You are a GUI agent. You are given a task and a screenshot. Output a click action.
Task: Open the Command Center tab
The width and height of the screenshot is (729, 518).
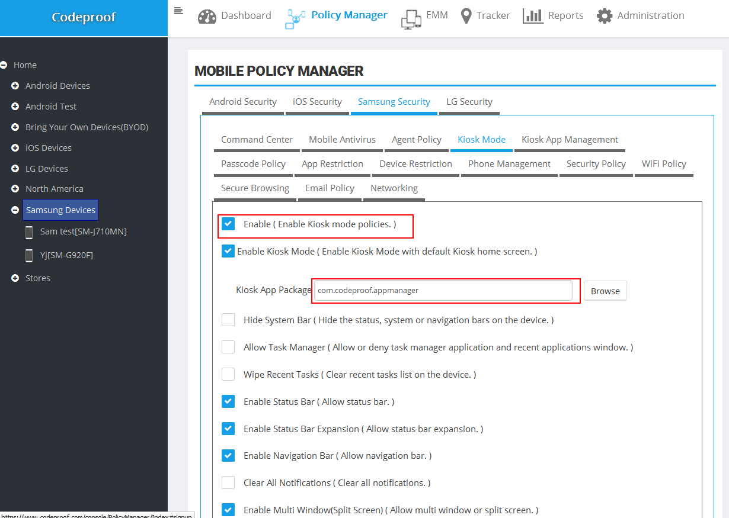coord(257,140)
